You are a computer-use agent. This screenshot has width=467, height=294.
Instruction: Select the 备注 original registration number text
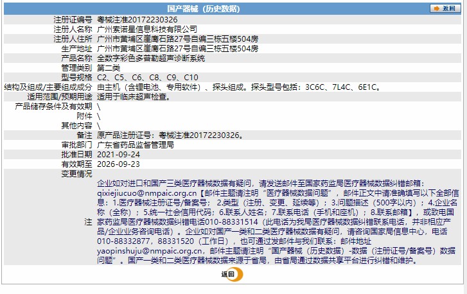click(x=170, y=135)
